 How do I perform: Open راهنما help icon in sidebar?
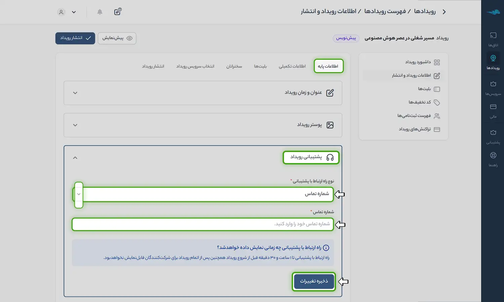tap(493, 159)
